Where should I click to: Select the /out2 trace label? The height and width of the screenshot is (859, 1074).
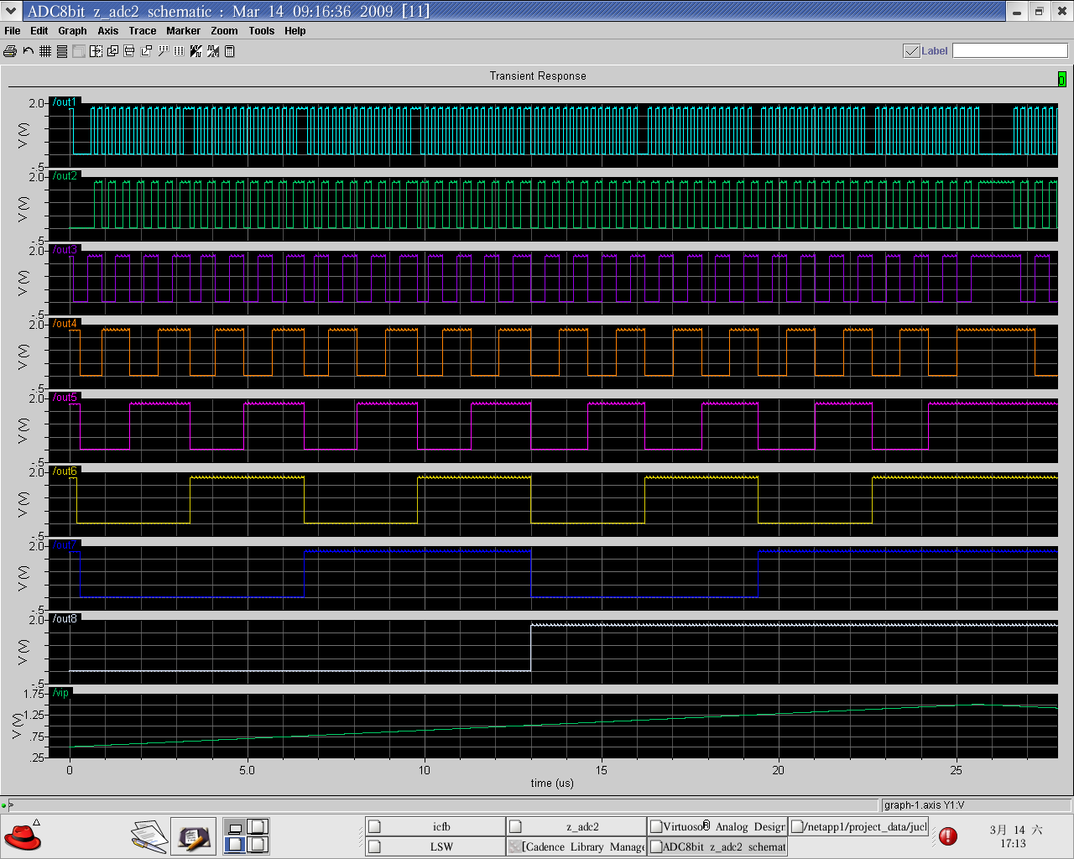(x=65, y=176)
